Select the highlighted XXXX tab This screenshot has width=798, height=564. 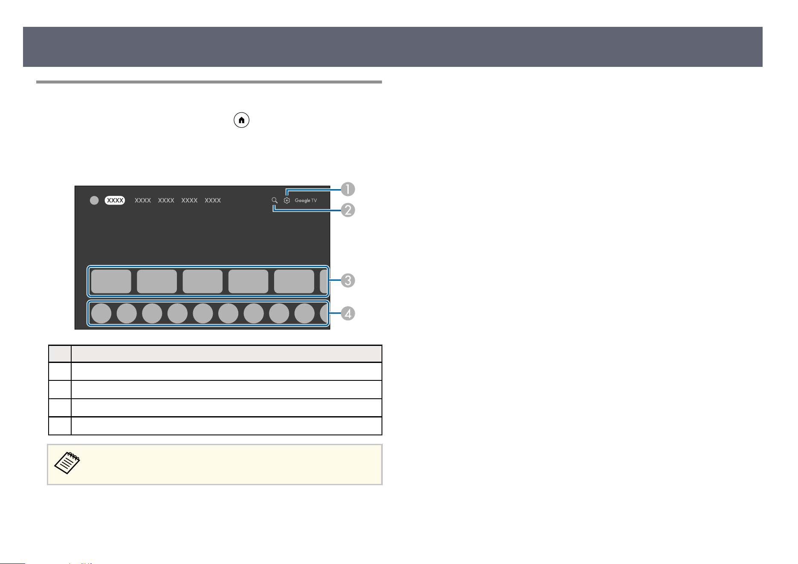pos(115,200)
